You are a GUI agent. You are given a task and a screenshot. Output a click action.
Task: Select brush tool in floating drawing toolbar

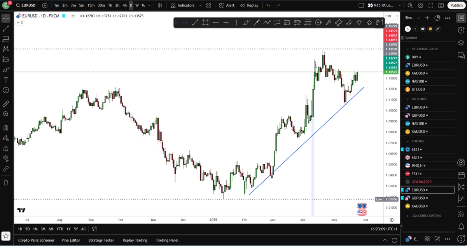point(246,23)
